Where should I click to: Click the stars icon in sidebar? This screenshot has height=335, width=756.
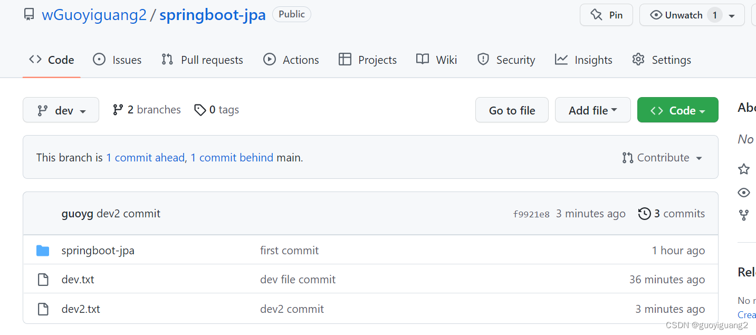tap(744, 169)
